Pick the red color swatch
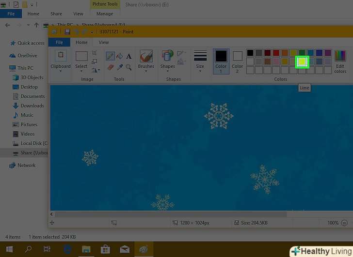Viewport: 353px width, 257px height. click(276, 53)
